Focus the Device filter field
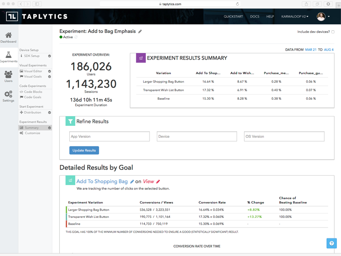Viewport: 341px width, 256px height. [197, 137]
